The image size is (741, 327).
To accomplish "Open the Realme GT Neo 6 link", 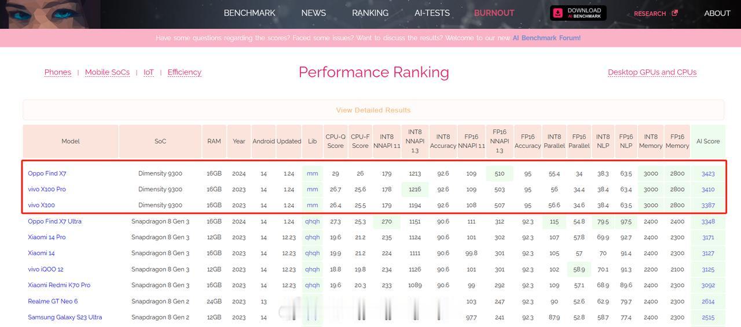I will click(53, 301).
